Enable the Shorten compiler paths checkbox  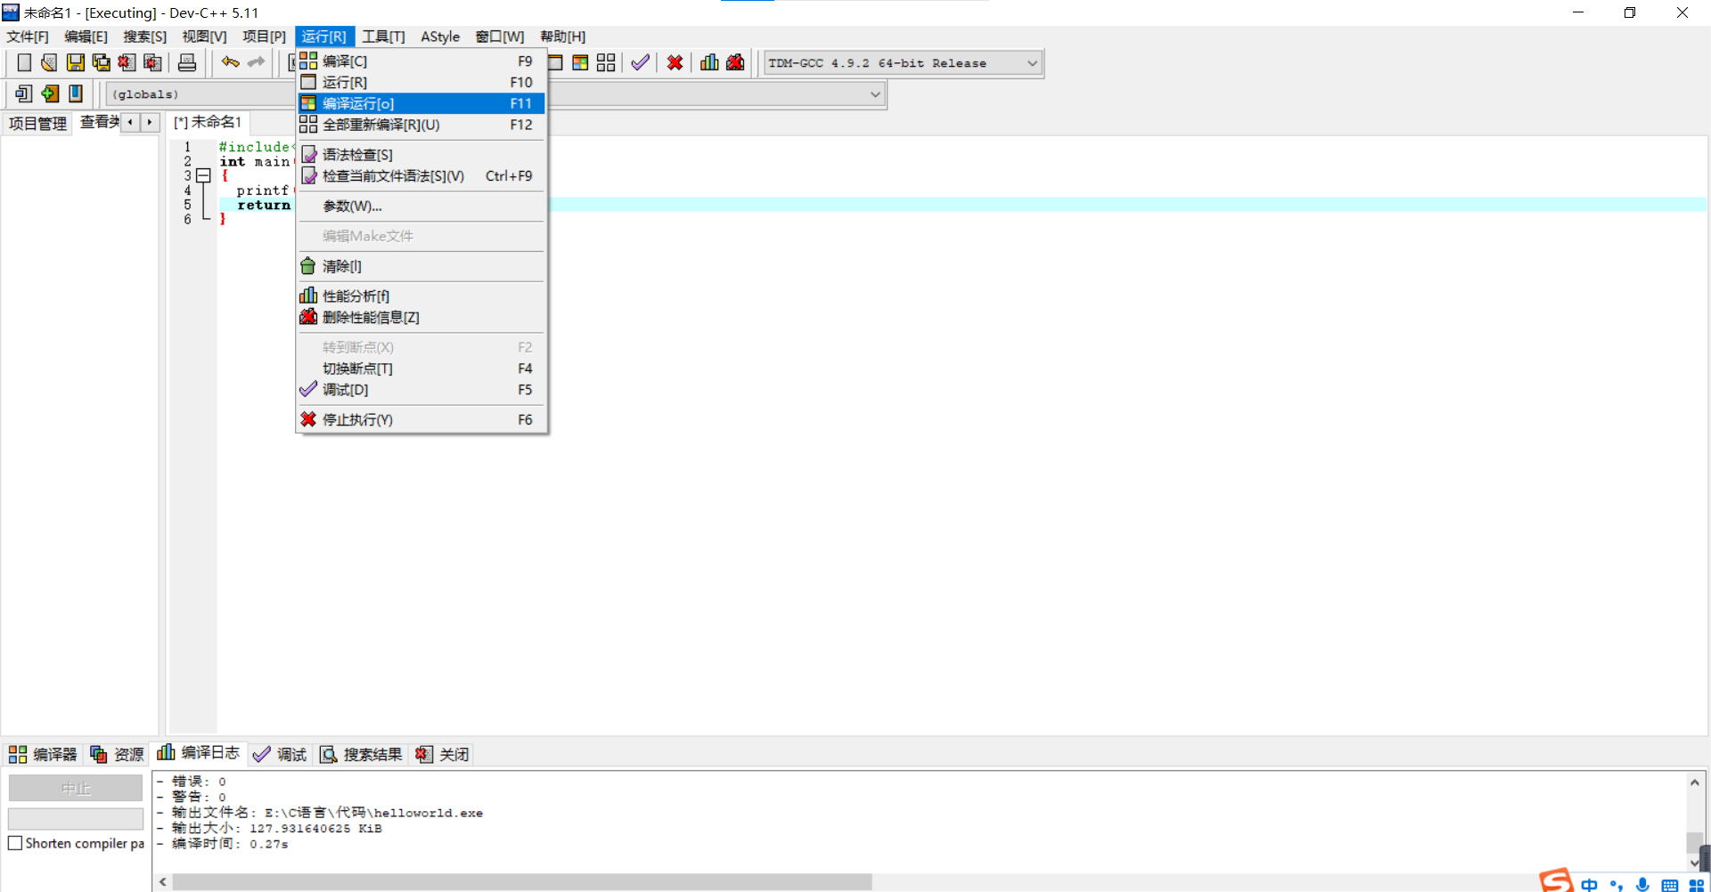15,843
